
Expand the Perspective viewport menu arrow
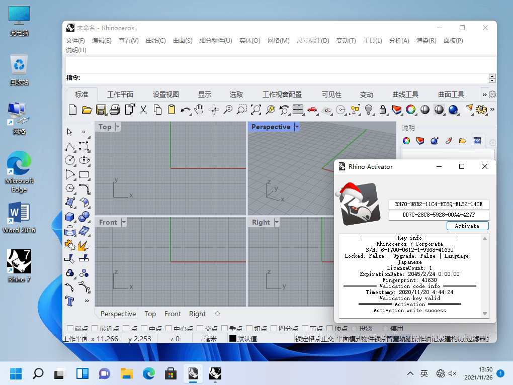point(297,127)
